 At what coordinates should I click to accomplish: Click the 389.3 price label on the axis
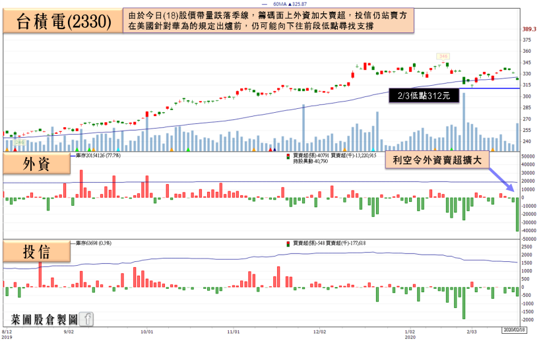coord(529,29)
